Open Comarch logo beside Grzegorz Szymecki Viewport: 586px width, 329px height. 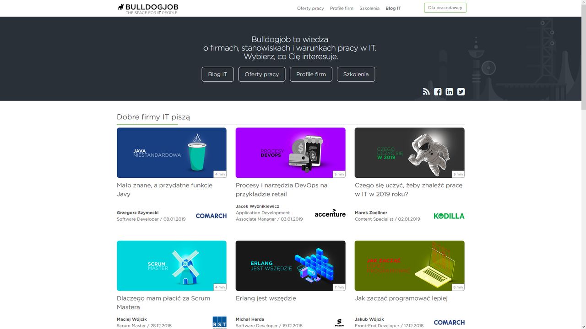coord(211,216)
